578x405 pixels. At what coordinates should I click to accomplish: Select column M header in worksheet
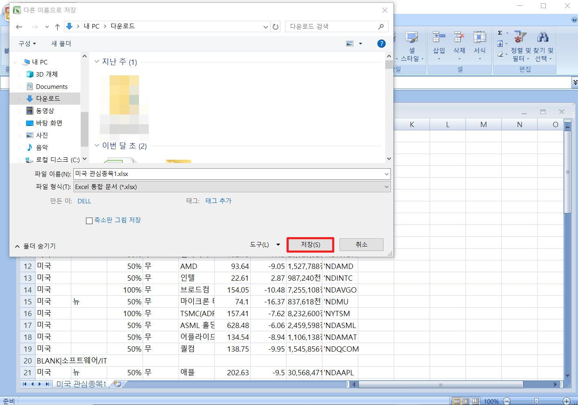click(483, 125)
